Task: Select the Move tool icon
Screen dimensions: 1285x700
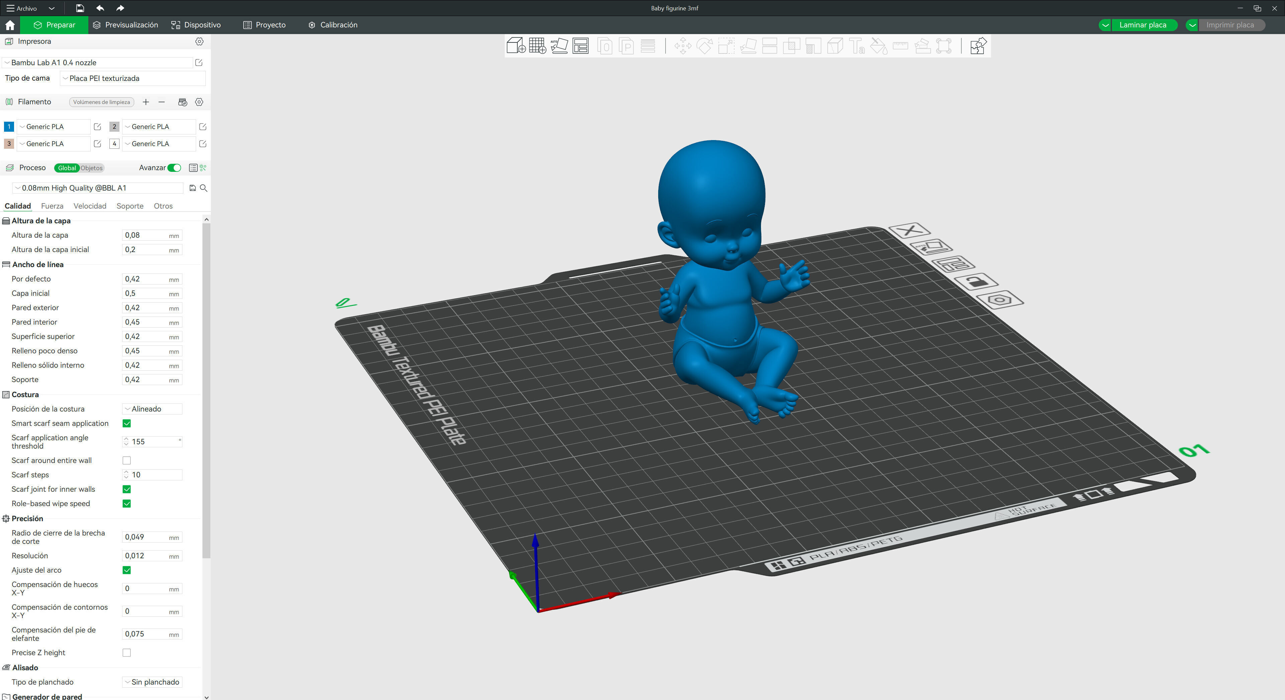Action: pos(682,46)
